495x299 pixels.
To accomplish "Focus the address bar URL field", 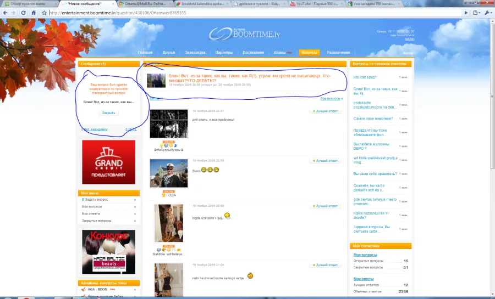I will (255, 13).
